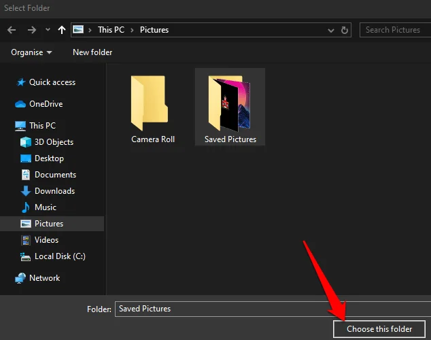Select This PC in navigation pane
Screen dimensions: 431x340
pos(42,126)
